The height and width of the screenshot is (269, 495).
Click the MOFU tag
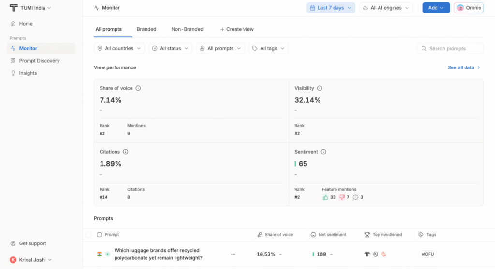click(427, 254)
